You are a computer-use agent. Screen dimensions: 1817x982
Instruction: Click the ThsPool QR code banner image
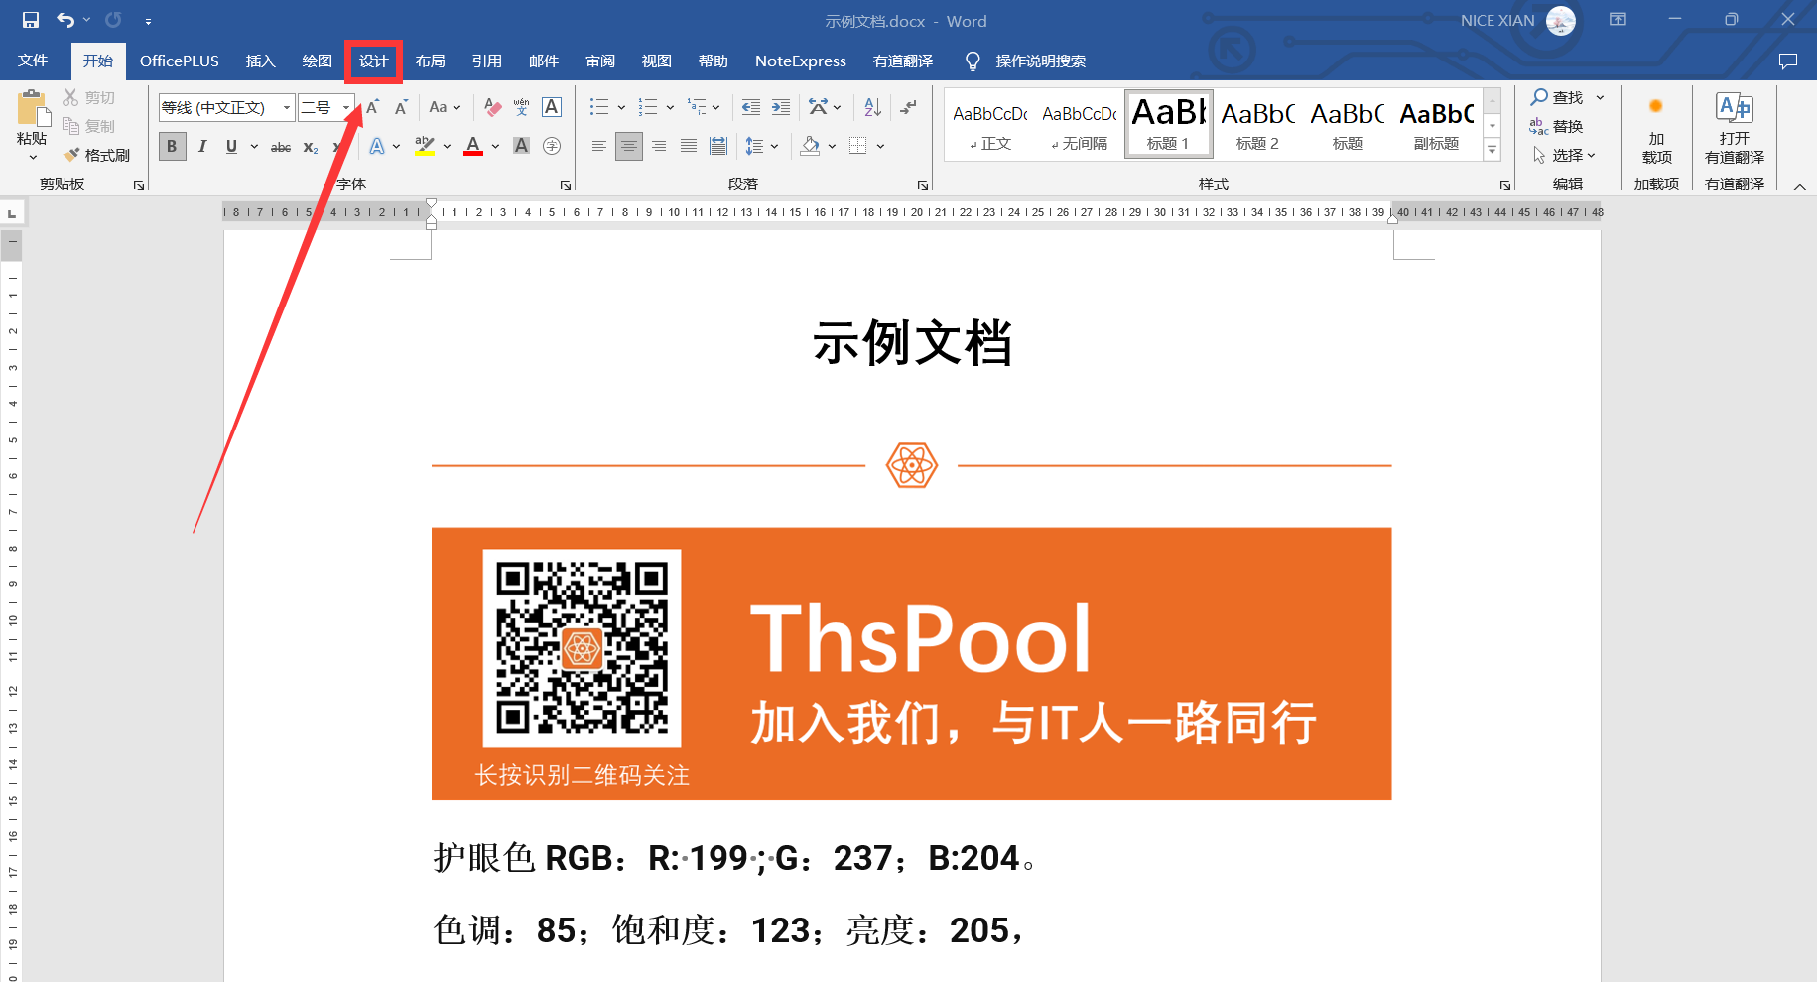pyautogui.click(x=911, y=664)
